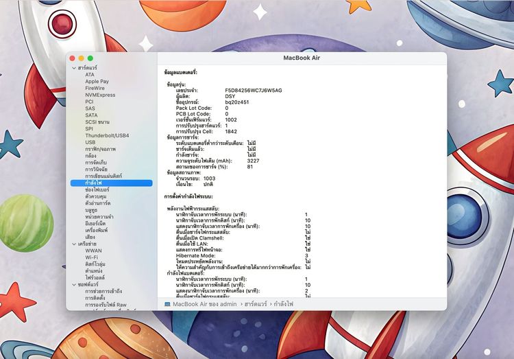
Task: Click "MacBook Air ของ admin" in the path bar
Action: pyautogui.click(x=205, y=304)
